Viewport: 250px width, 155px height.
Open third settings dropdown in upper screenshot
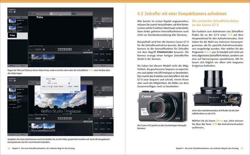(x=107, y=22)
